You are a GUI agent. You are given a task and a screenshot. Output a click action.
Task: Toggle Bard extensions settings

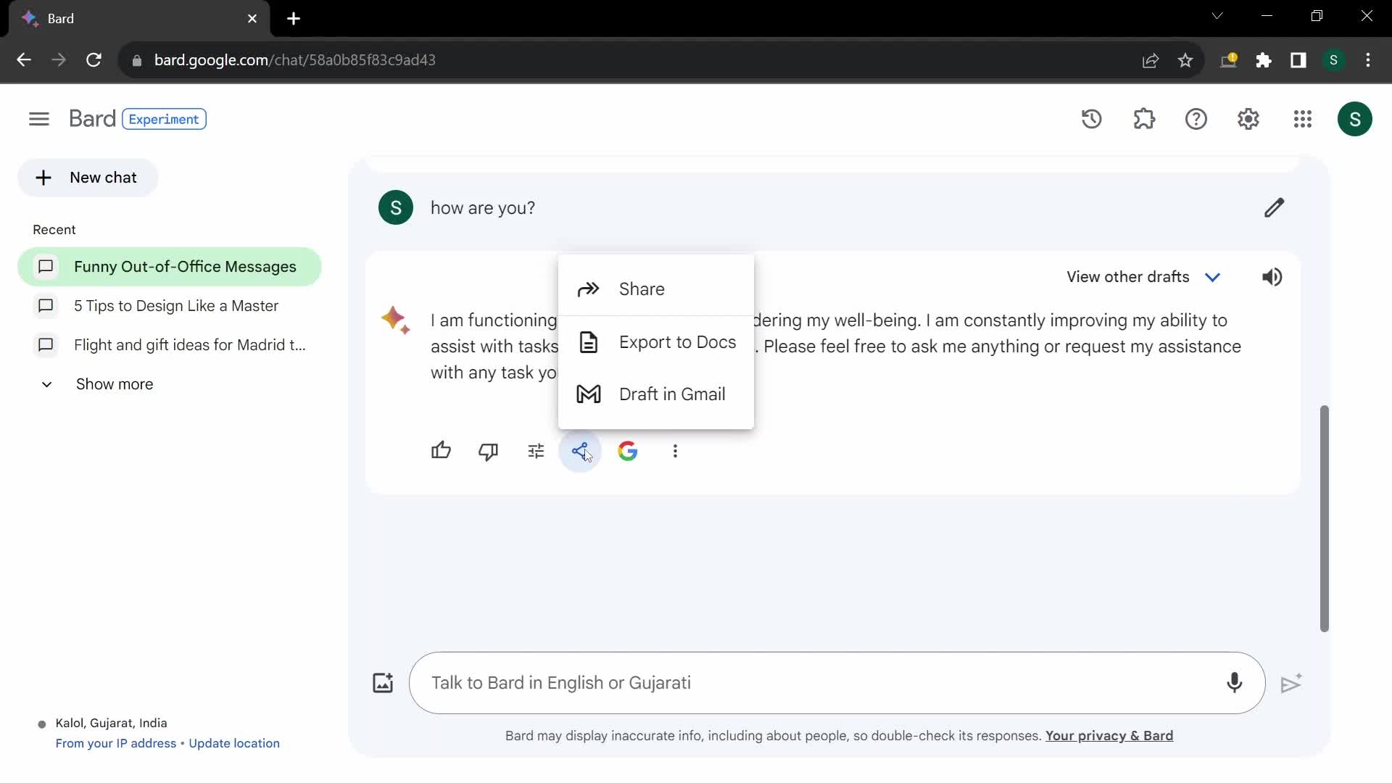pyautogui.click(x=1145, y=117)
